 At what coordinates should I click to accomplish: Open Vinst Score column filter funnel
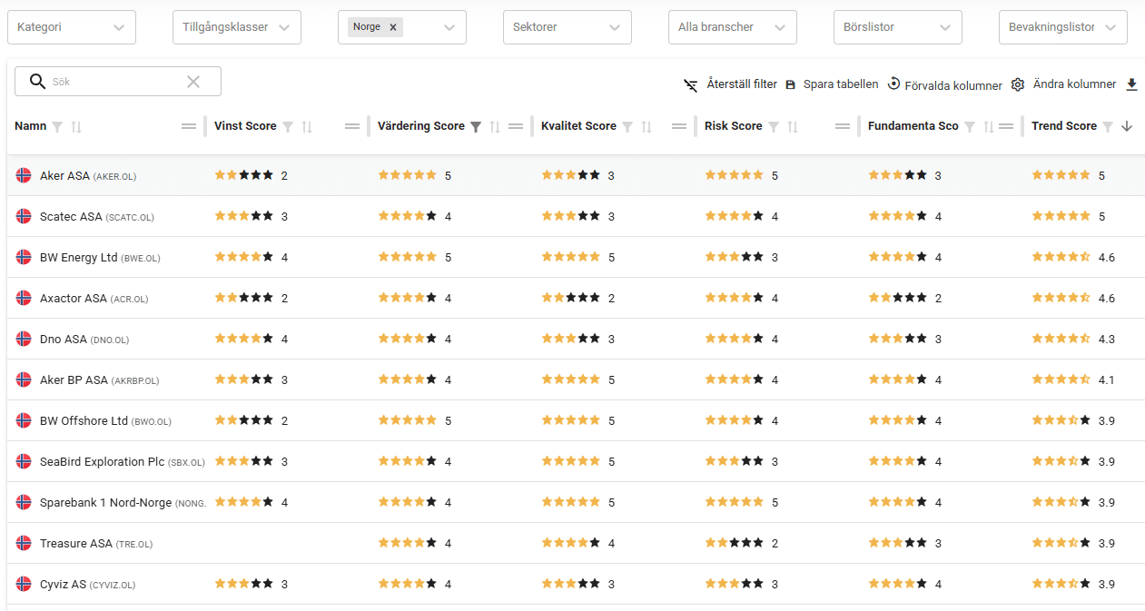pos(288,127)
